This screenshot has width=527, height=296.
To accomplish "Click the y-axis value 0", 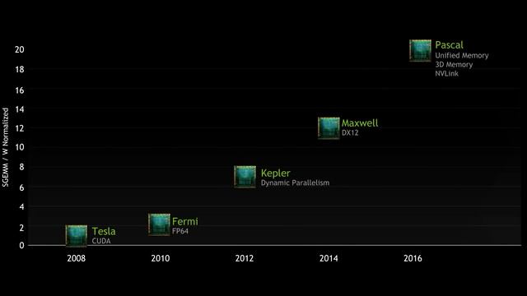I will click(21, 245).
